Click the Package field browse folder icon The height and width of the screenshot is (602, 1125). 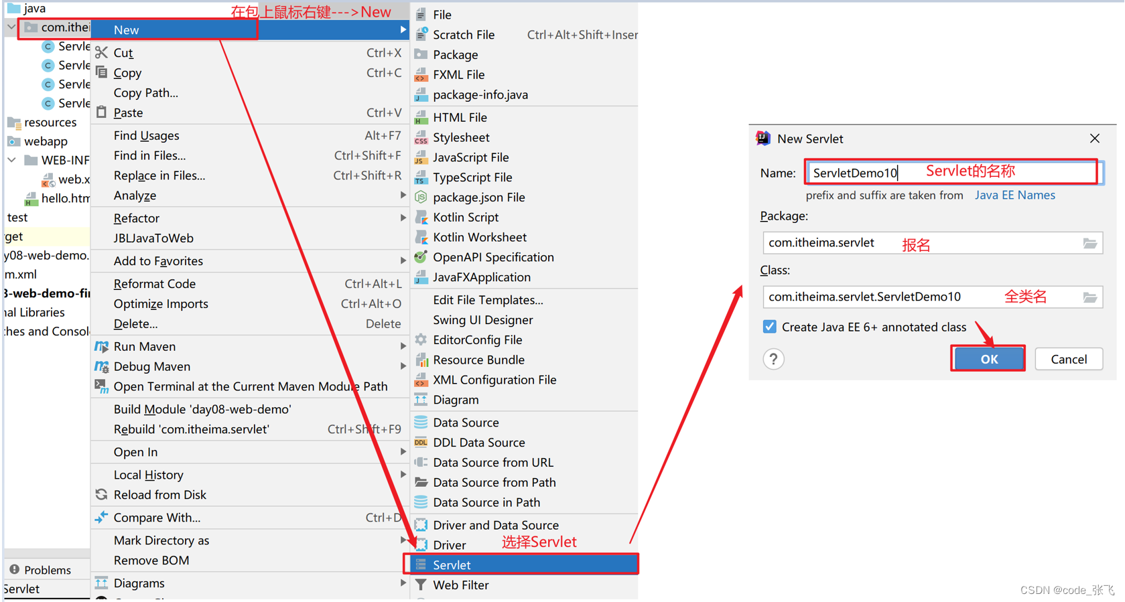[1090, 243]
